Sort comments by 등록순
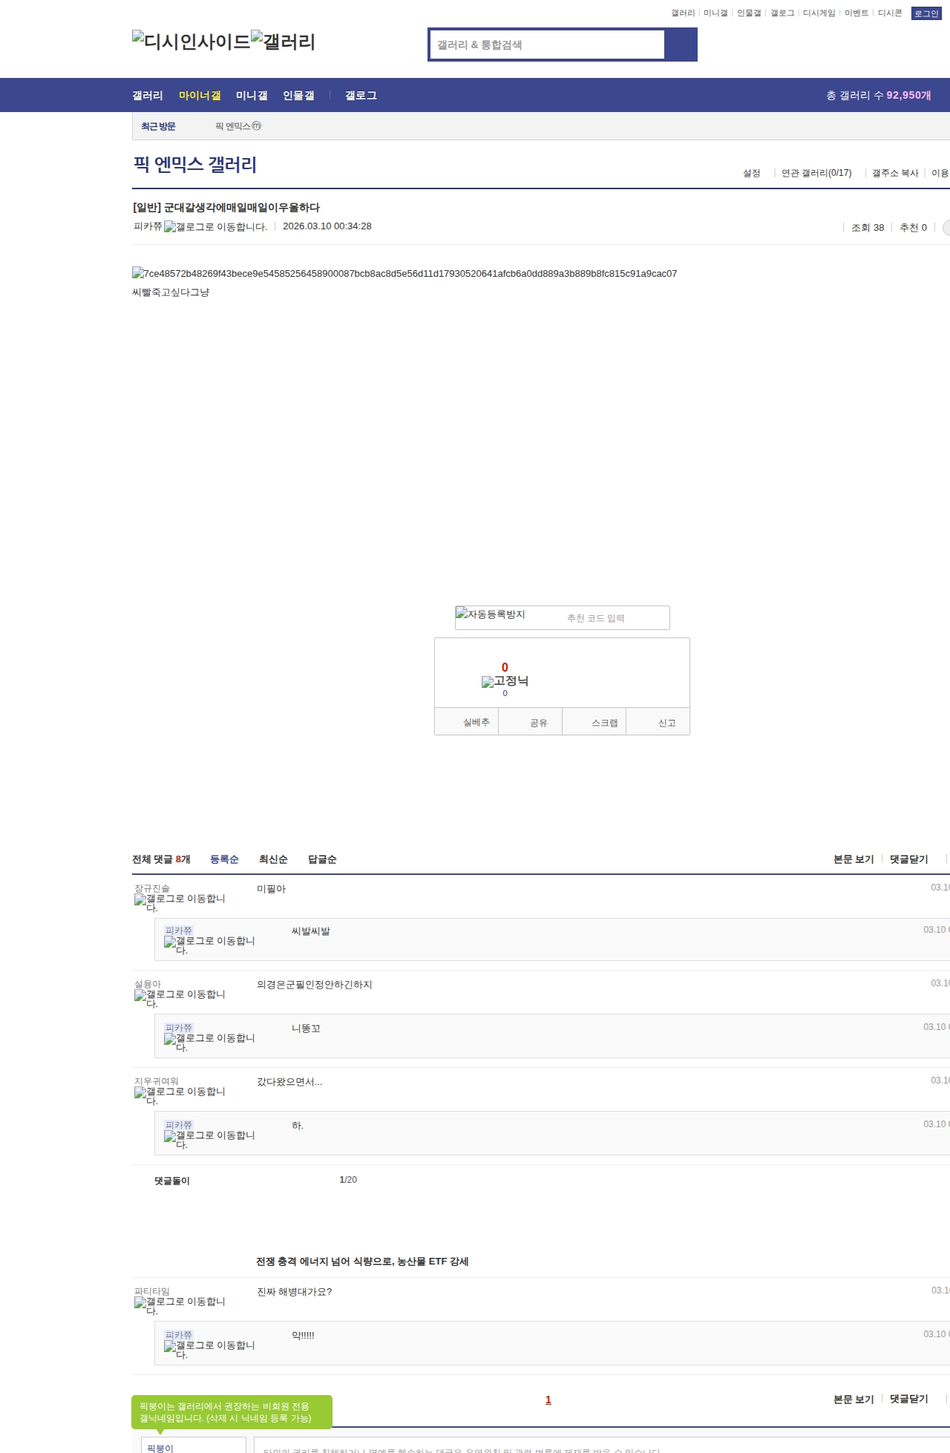Screen dimensions: 950x1453 point(224,859)
